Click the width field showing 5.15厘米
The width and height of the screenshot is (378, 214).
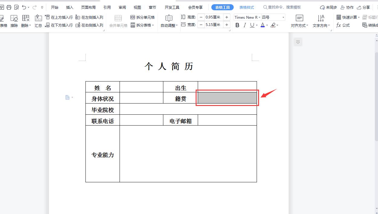click(x=214, y=25)
